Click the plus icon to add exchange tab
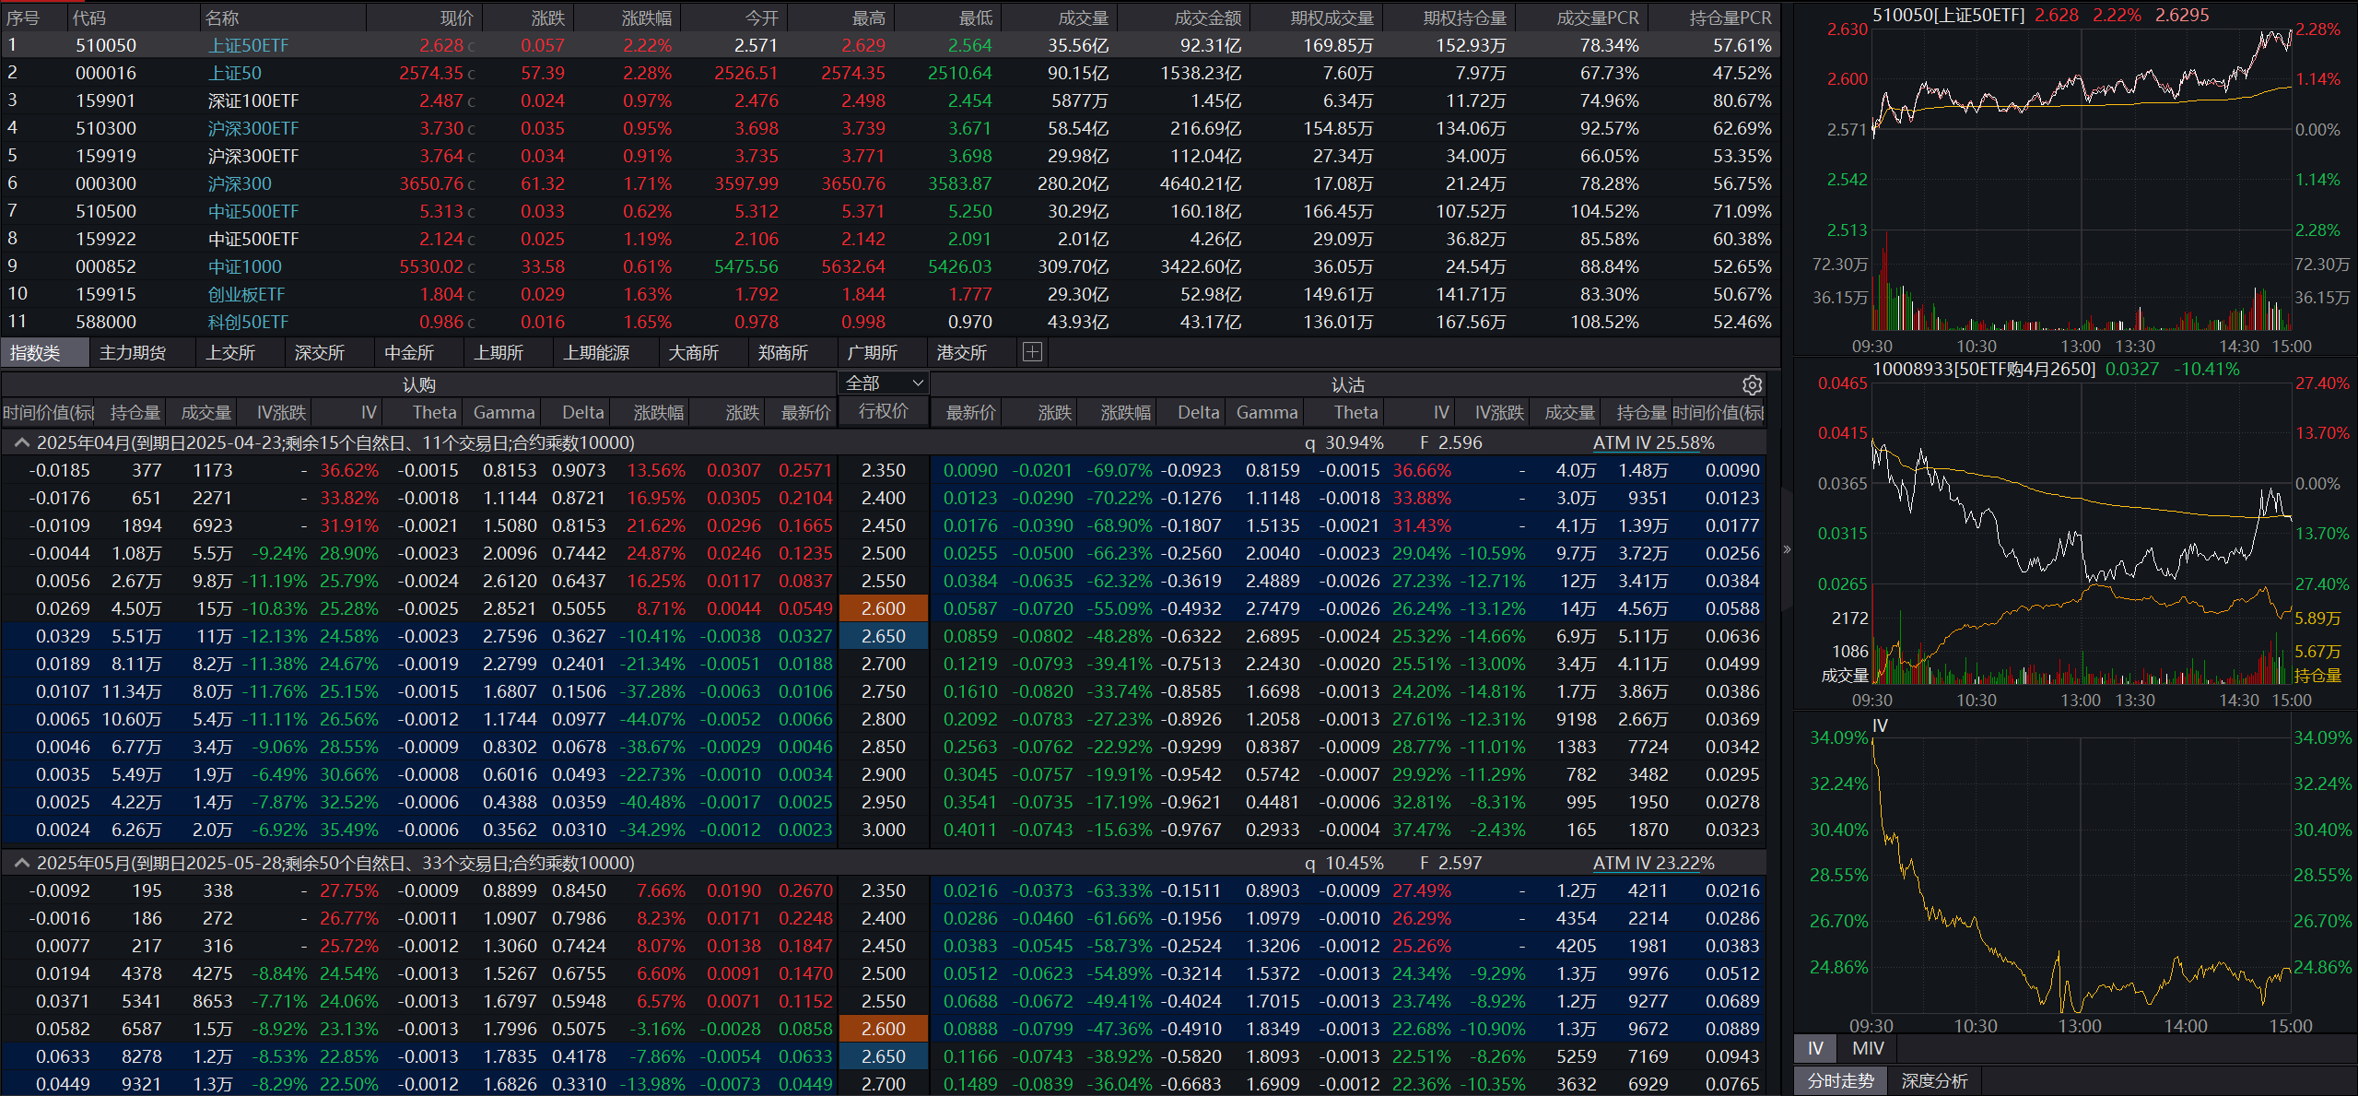Image resolution: width=2358 pixels, height=1096 pixels. click(x=1032, y=352)
